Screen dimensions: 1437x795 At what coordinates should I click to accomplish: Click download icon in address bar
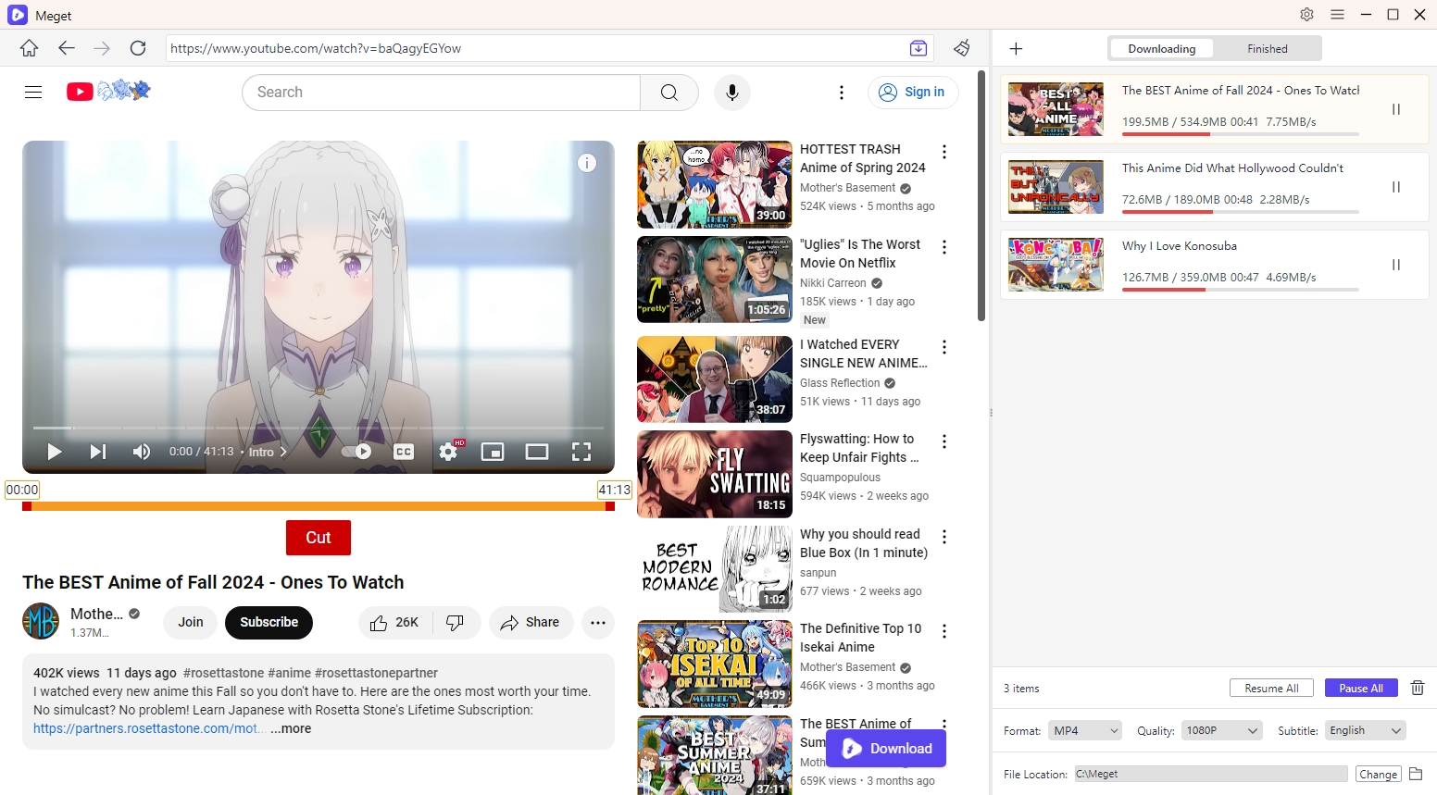tap(918, 48)
